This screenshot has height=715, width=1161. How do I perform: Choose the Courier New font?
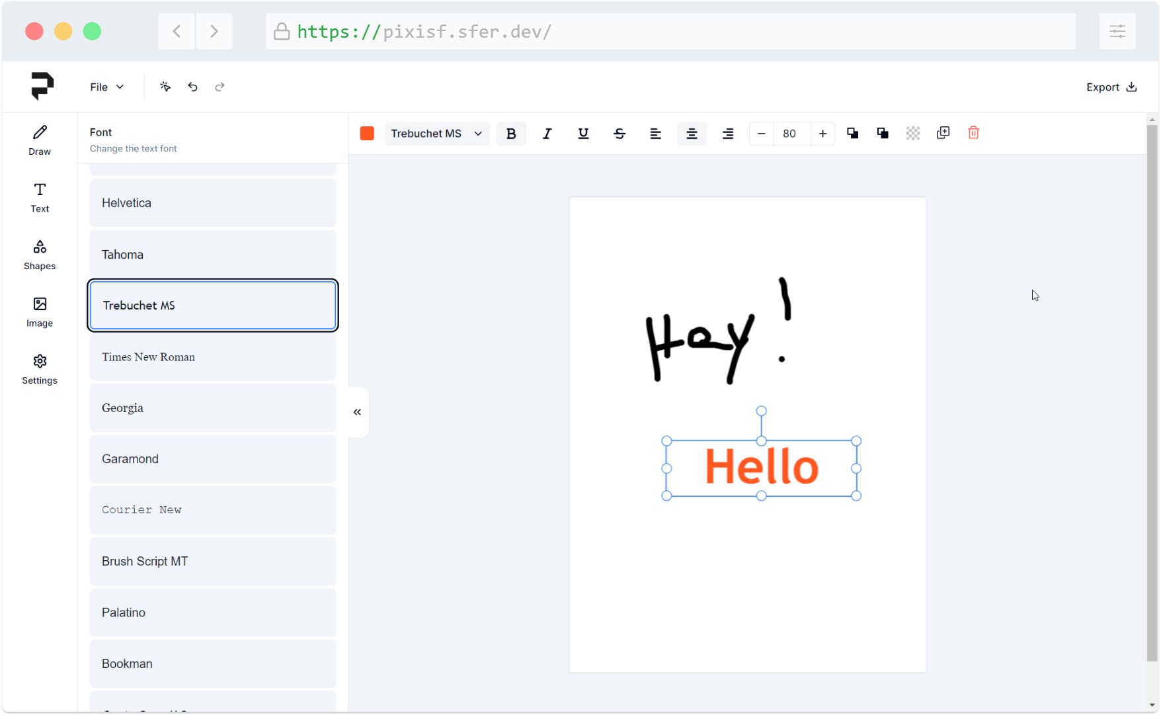click(213, 510)
